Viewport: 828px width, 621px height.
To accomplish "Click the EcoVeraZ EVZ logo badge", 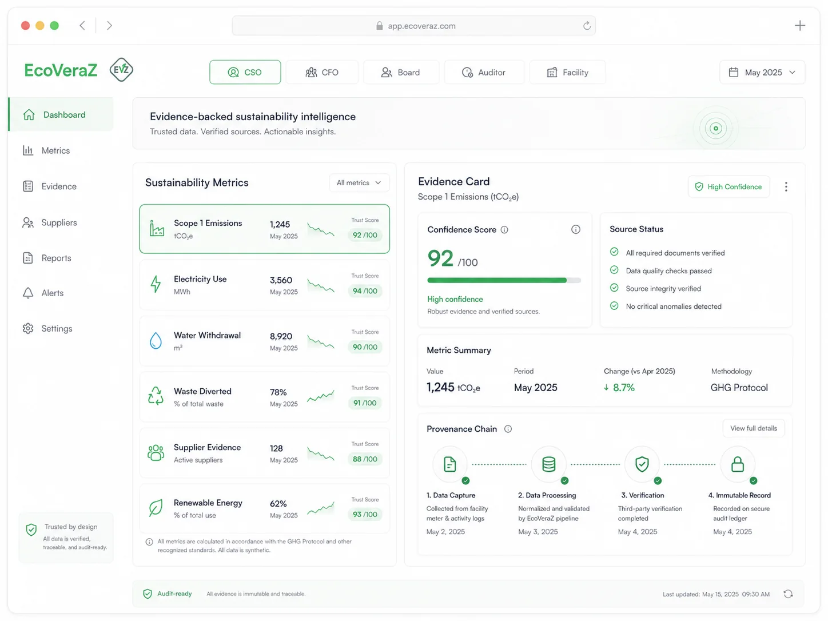I will pyautogui.click(x=121, y=70).
